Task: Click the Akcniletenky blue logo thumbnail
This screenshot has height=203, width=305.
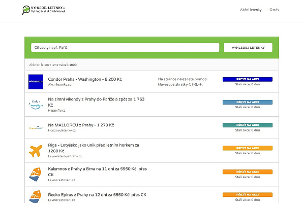Action: click(x=36, y=82)
